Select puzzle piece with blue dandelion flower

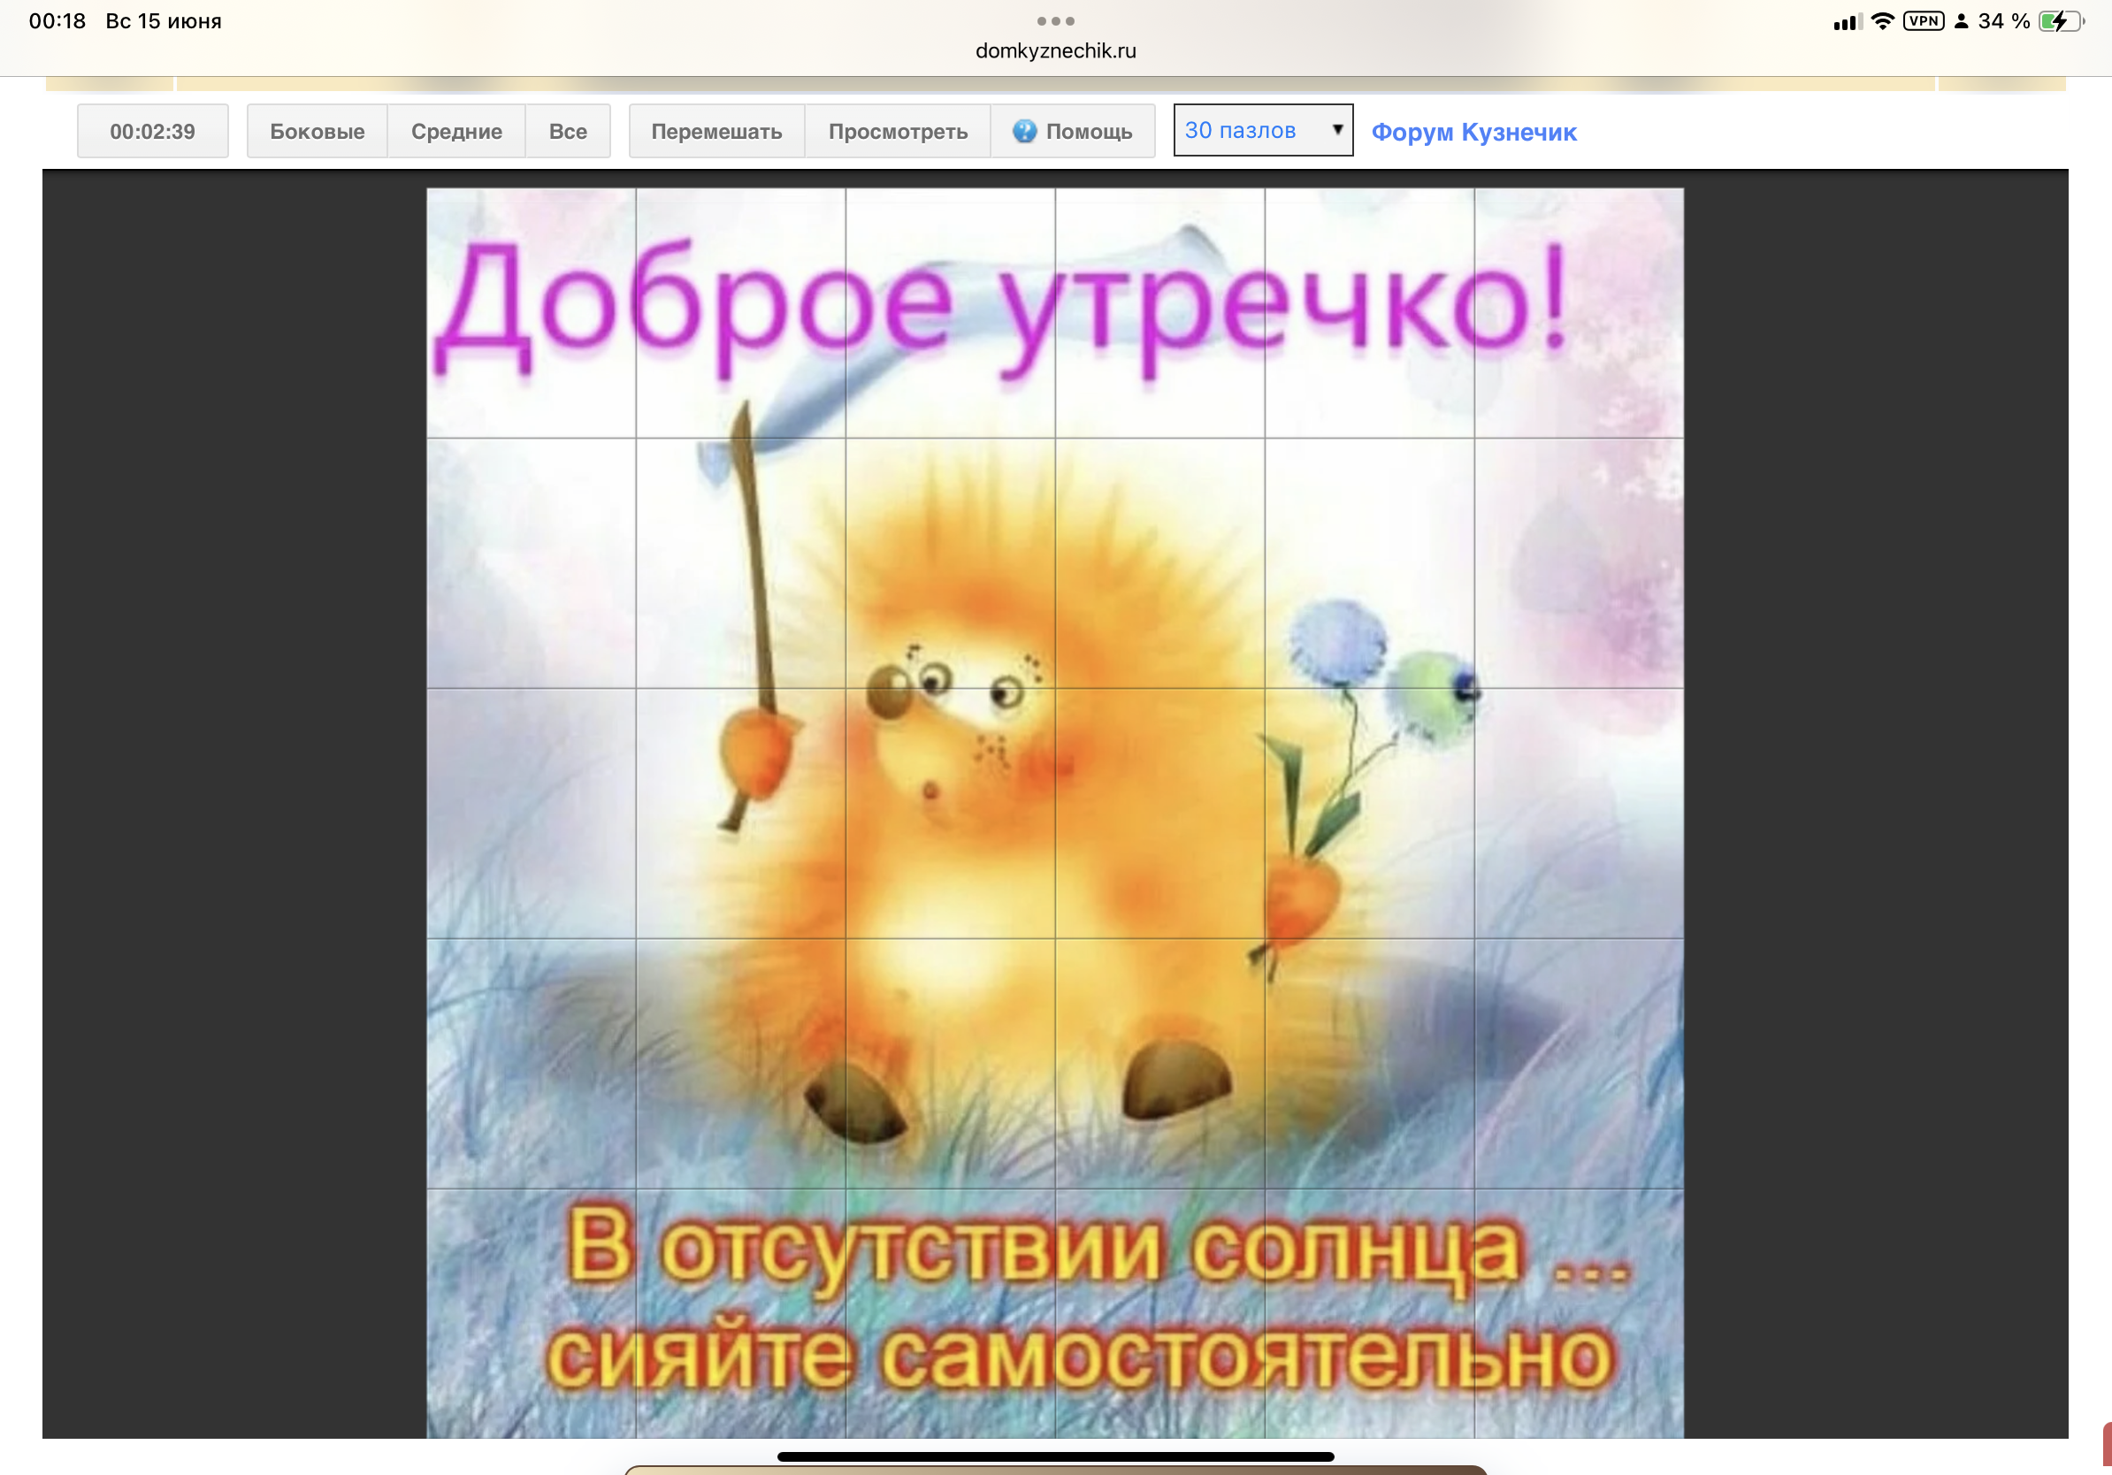coord(1370,562)
